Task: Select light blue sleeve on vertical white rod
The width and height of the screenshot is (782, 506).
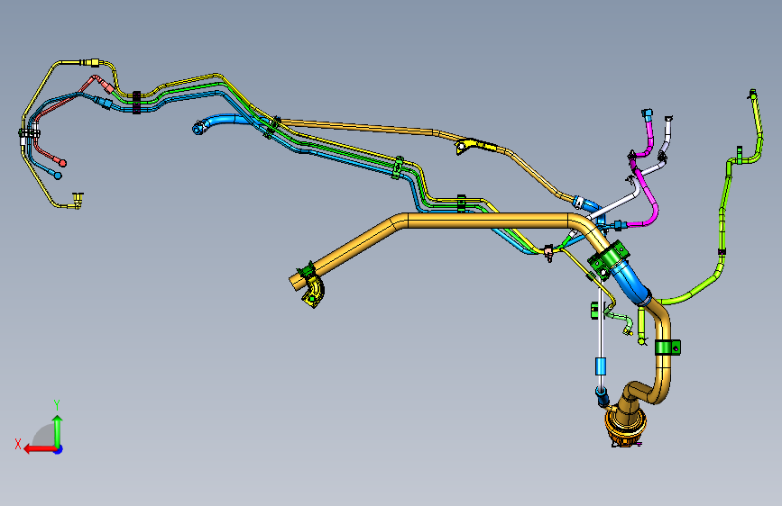Action: pos(601,366)
